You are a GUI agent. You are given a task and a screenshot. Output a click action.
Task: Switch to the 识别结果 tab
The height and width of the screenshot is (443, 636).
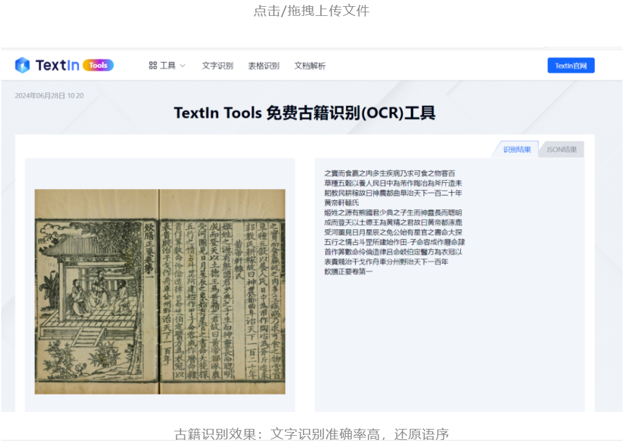517,149
